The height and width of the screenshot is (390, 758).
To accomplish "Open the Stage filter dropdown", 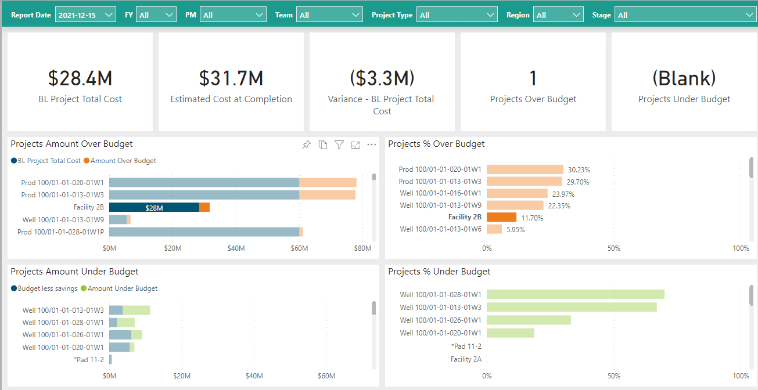I will pyautogui.click(x=685, y=15).
